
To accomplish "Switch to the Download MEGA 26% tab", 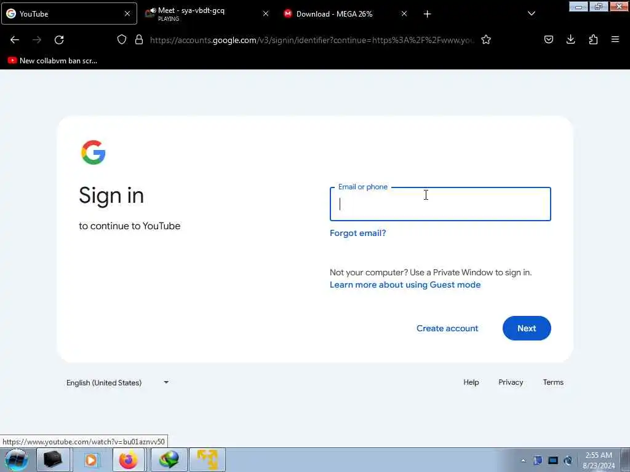I will coord(346,14).
